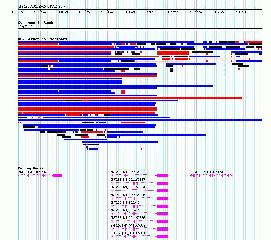
Task: Click the 12q24.33 band label
Action: coord(26,26)
